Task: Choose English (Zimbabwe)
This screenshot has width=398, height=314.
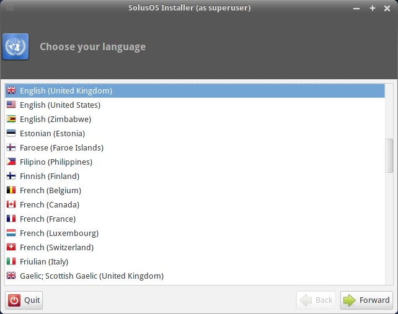Action: [x=195, y=119]
